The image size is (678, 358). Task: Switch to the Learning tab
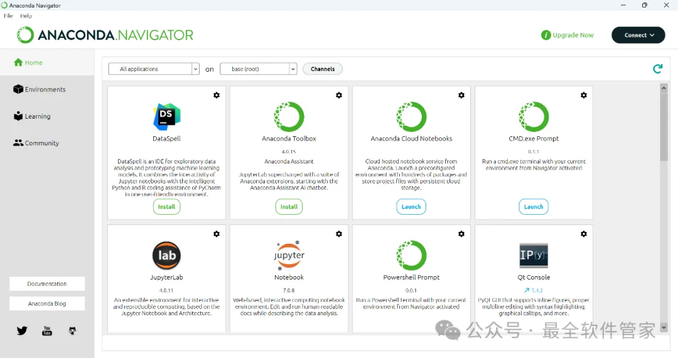[46, 116]
